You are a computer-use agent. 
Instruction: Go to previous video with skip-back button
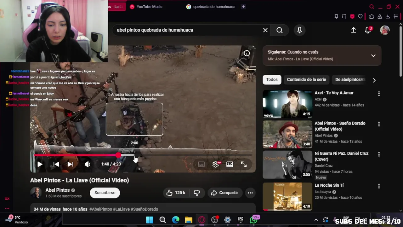56,164
